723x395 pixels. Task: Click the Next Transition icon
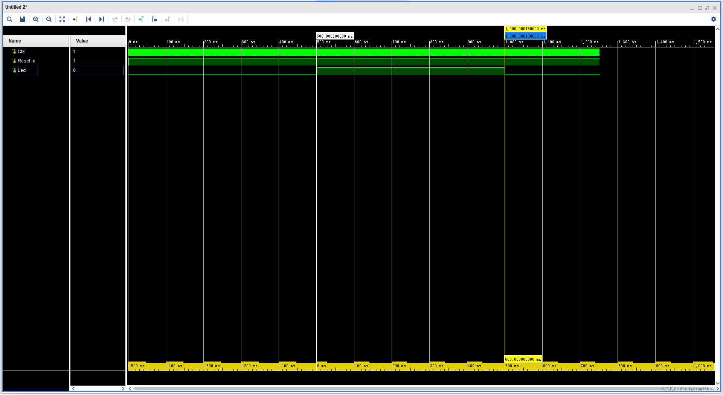[128, 19]
